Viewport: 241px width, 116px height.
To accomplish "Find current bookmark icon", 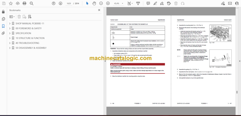I will pyautogui.click(x=30, y=17).
